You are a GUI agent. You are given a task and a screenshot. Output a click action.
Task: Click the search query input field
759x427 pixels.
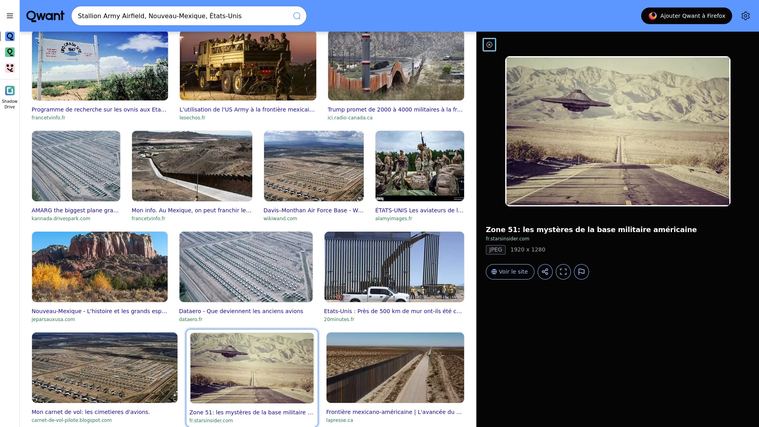(x=182, y=16)
